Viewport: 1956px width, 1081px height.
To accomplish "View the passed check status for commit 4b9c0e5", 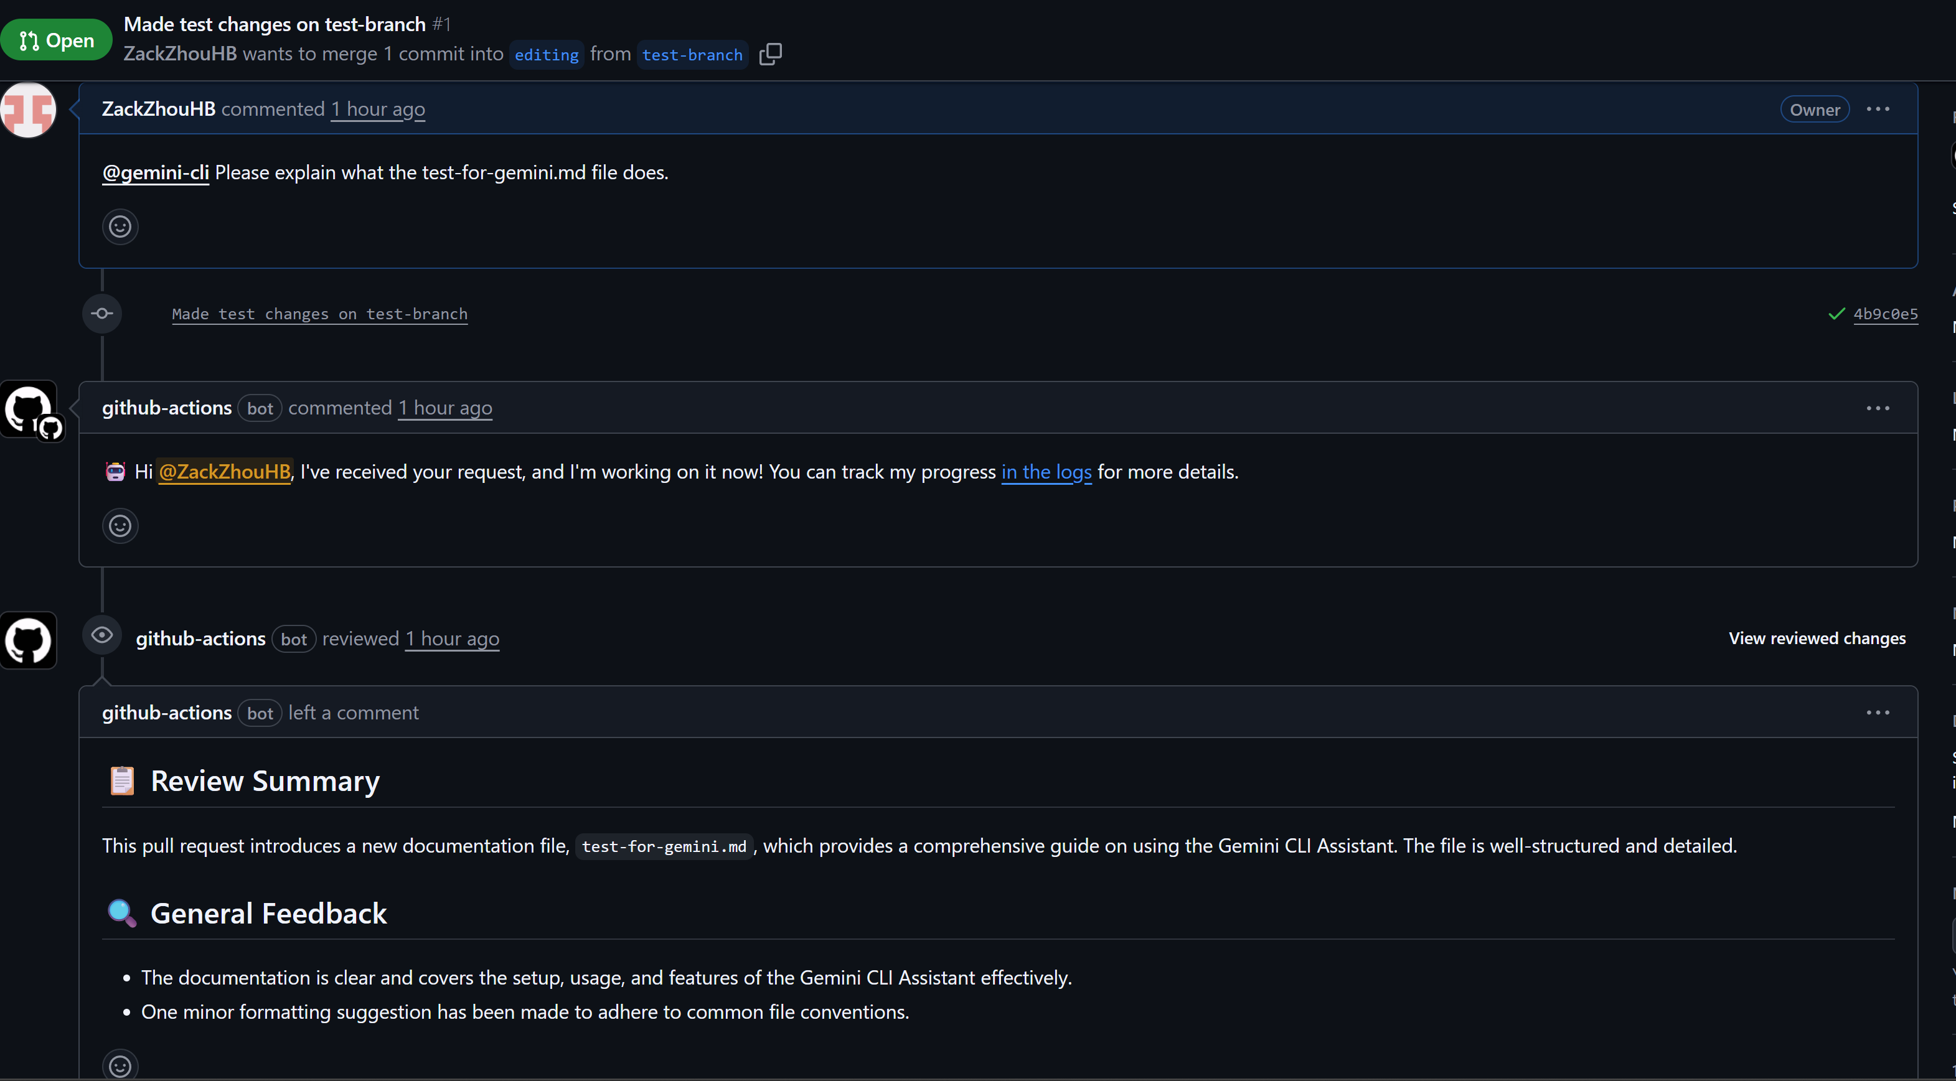I will click(x=1836, y=314).
